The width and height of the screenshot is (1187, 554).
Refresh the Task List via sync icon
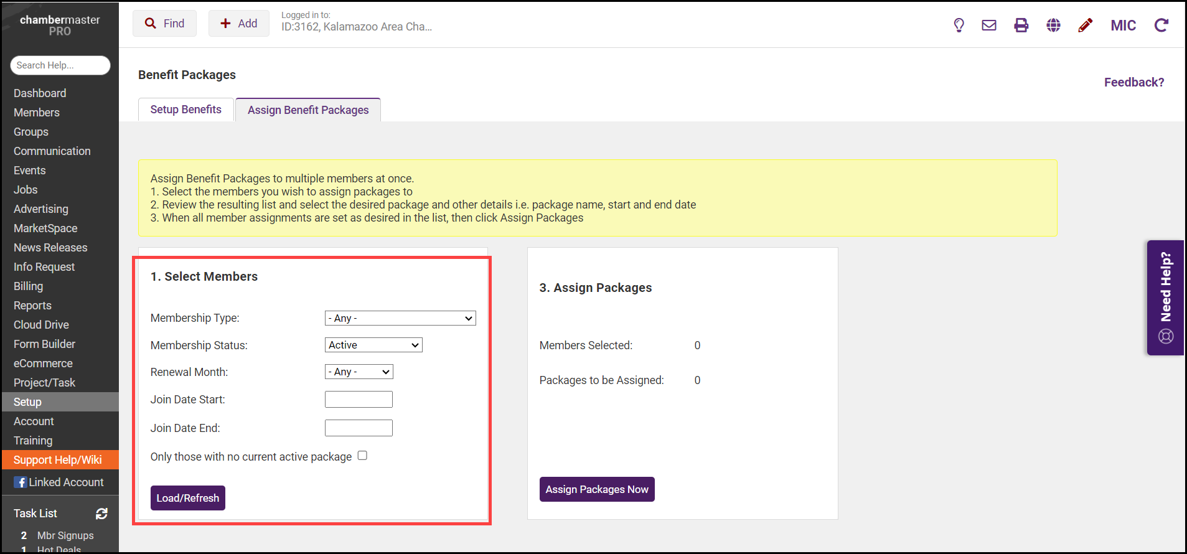coord(101,514)
